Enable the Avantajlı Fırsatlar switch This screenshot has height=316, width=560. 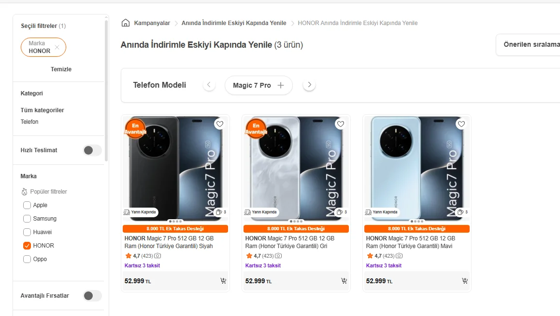[92, 296]
